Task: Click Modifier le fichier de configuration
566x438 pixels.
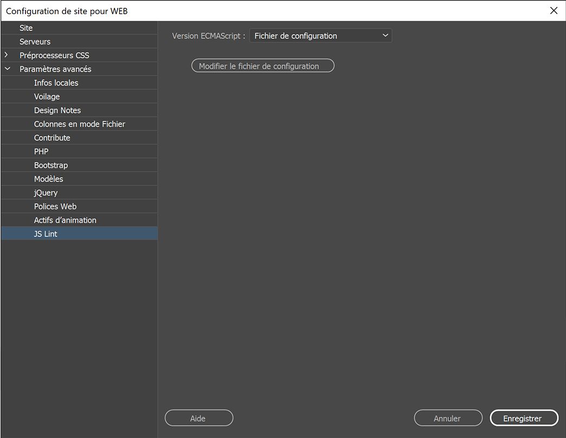Action: pyautogui.click(x=262, y=66)
